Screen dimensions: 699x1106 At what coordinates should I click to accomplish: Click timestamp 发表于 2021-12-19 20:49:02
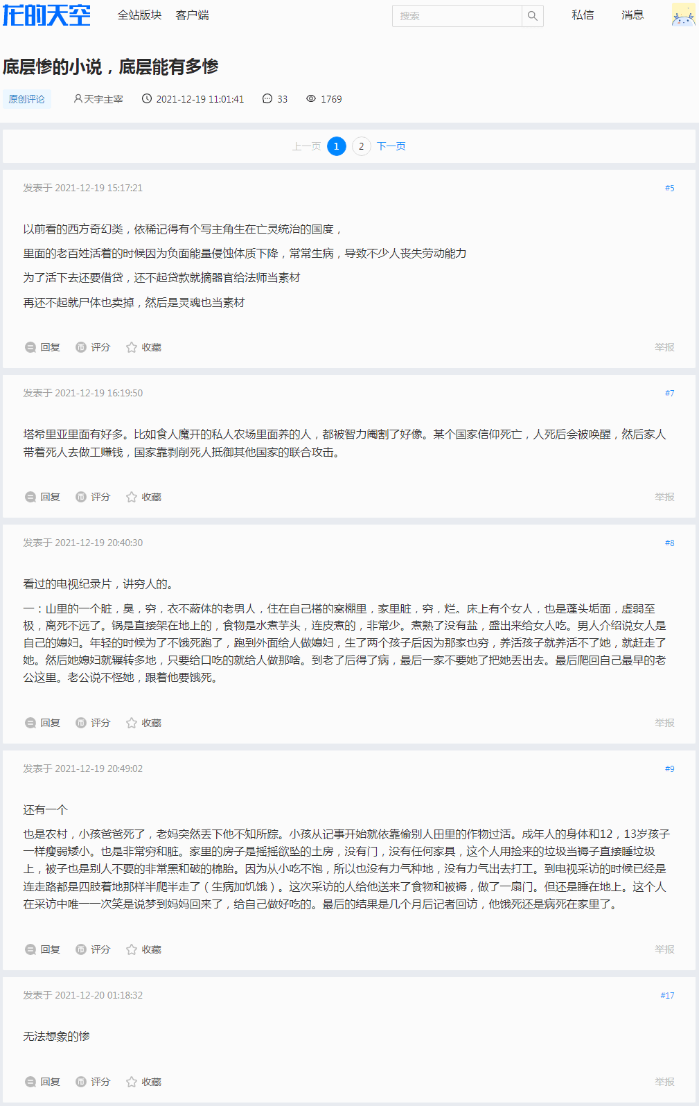pos(83,769)
